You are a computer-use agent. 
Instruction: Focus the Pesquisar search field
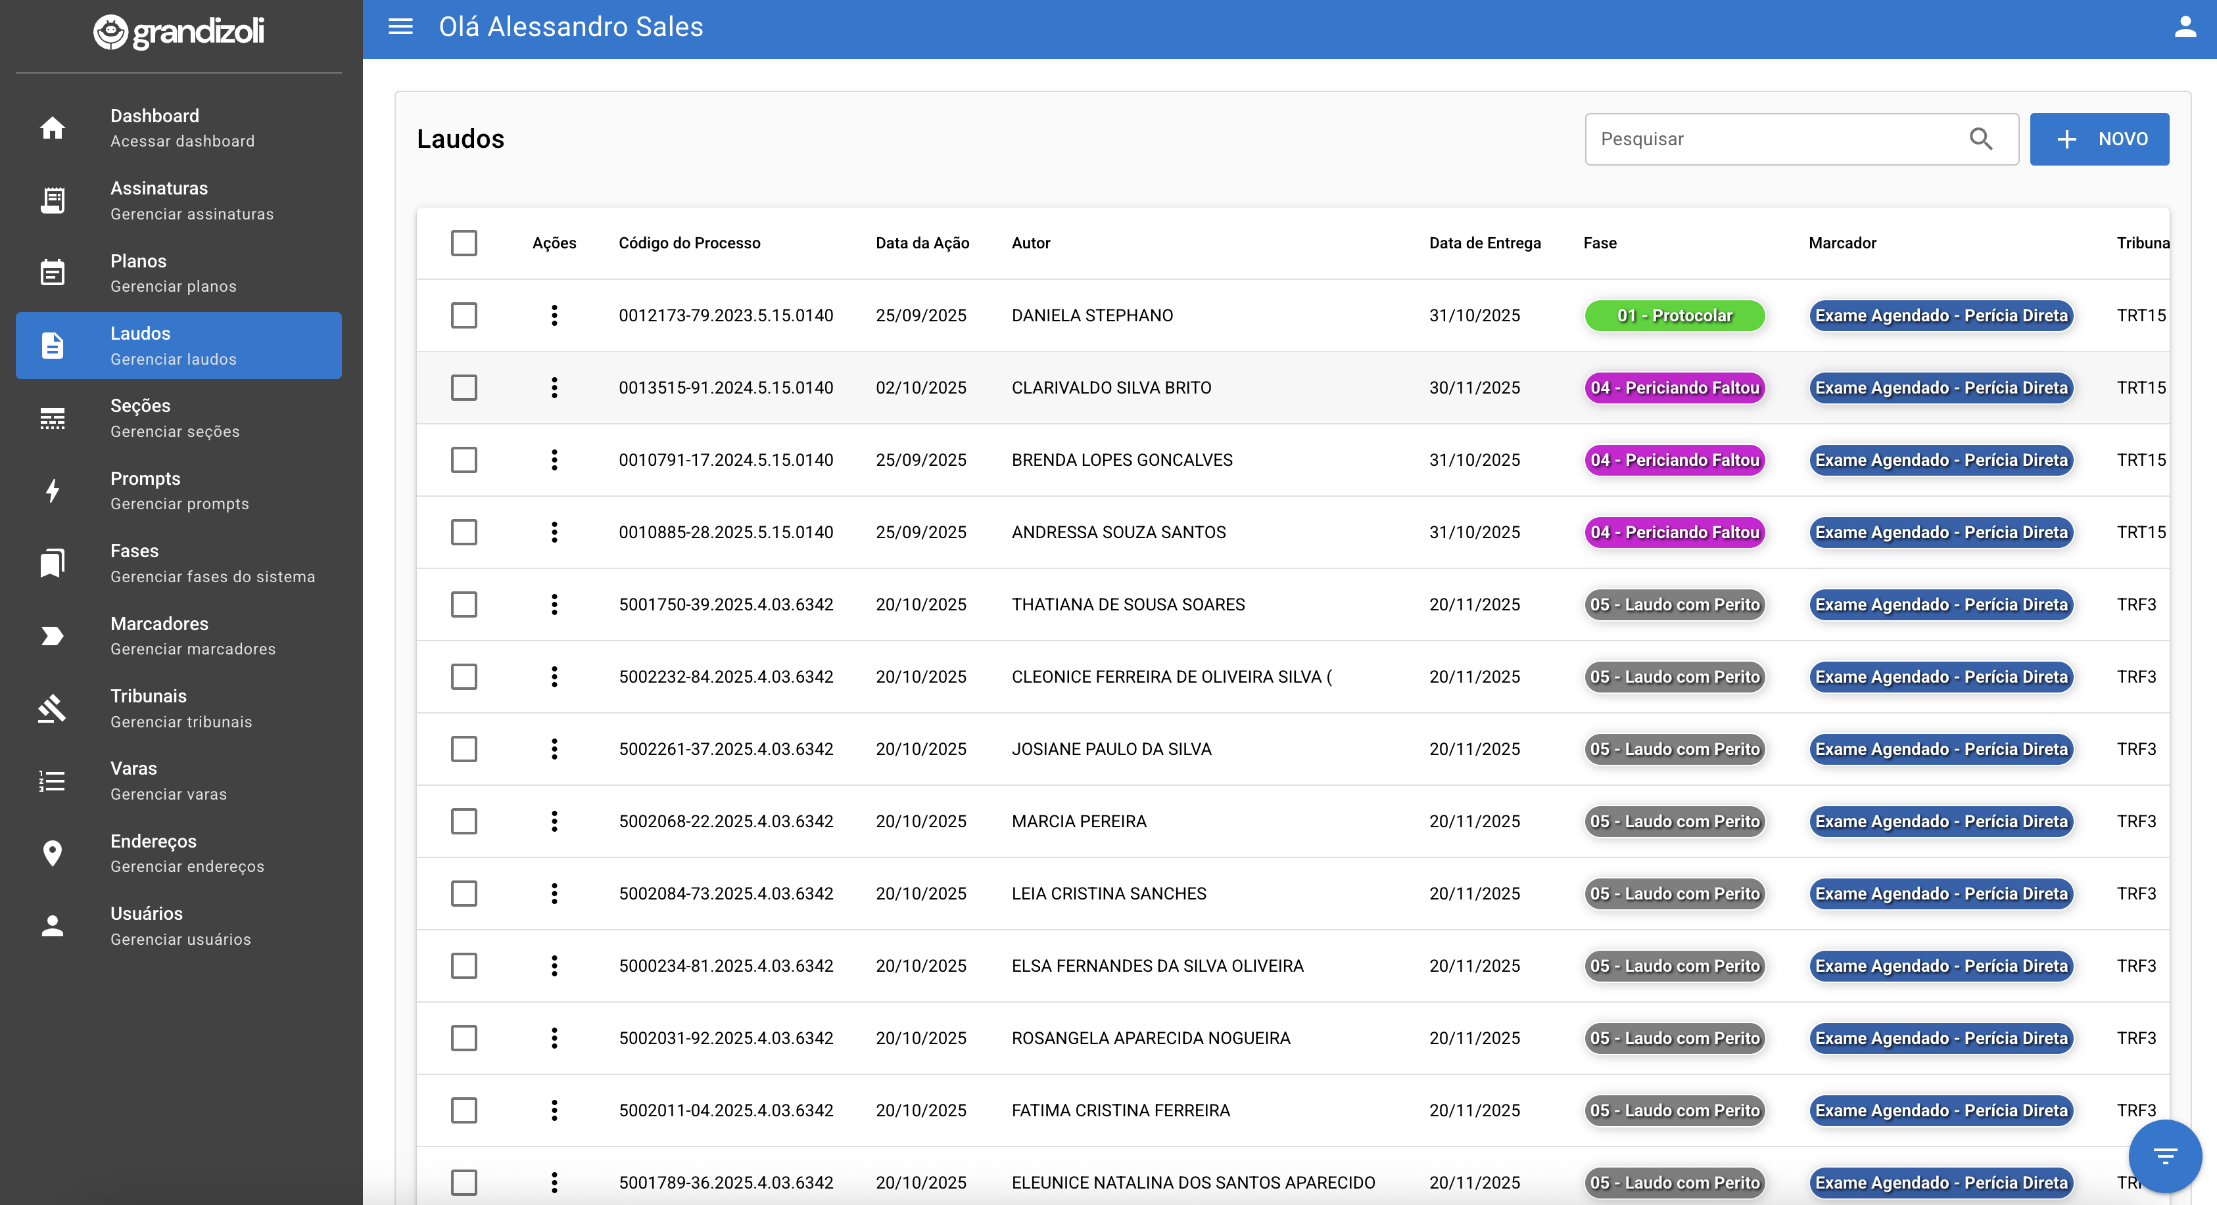(1773, 139)
